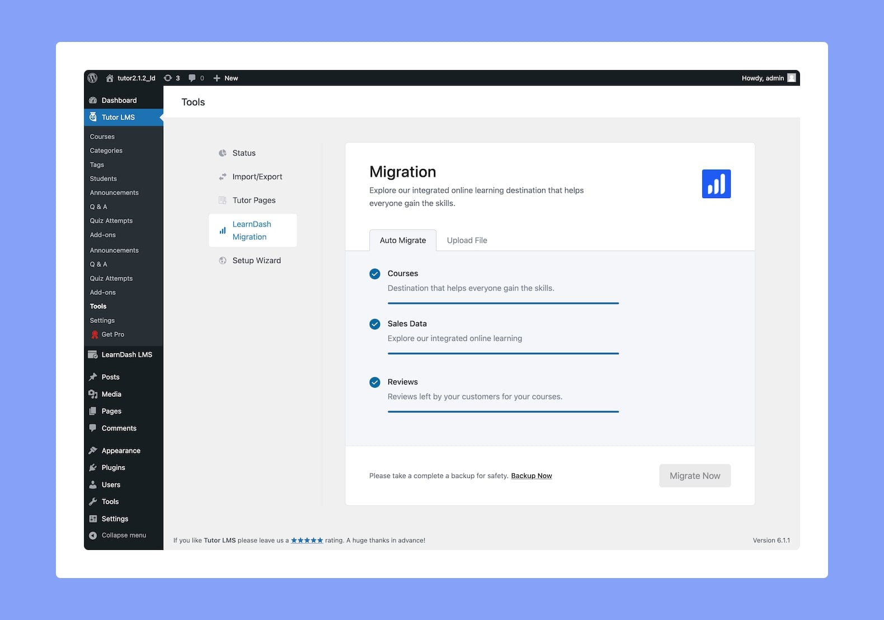This screenshot has width=884, height=620.
Task: Open the Upload File tab
Action: [467, 241]
